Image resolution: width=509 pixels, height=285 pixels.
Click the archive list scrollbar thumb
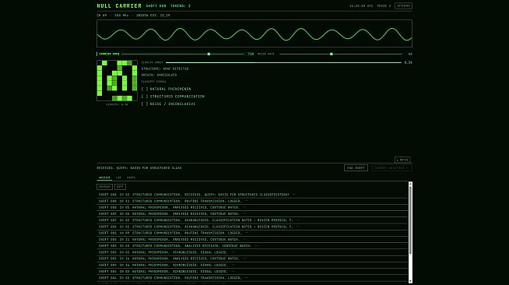pos(410,220)
